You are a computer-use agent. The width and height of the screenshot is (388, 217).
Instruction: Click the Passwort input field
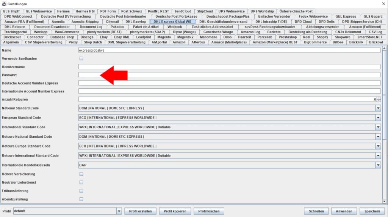[x=229, y=75]
